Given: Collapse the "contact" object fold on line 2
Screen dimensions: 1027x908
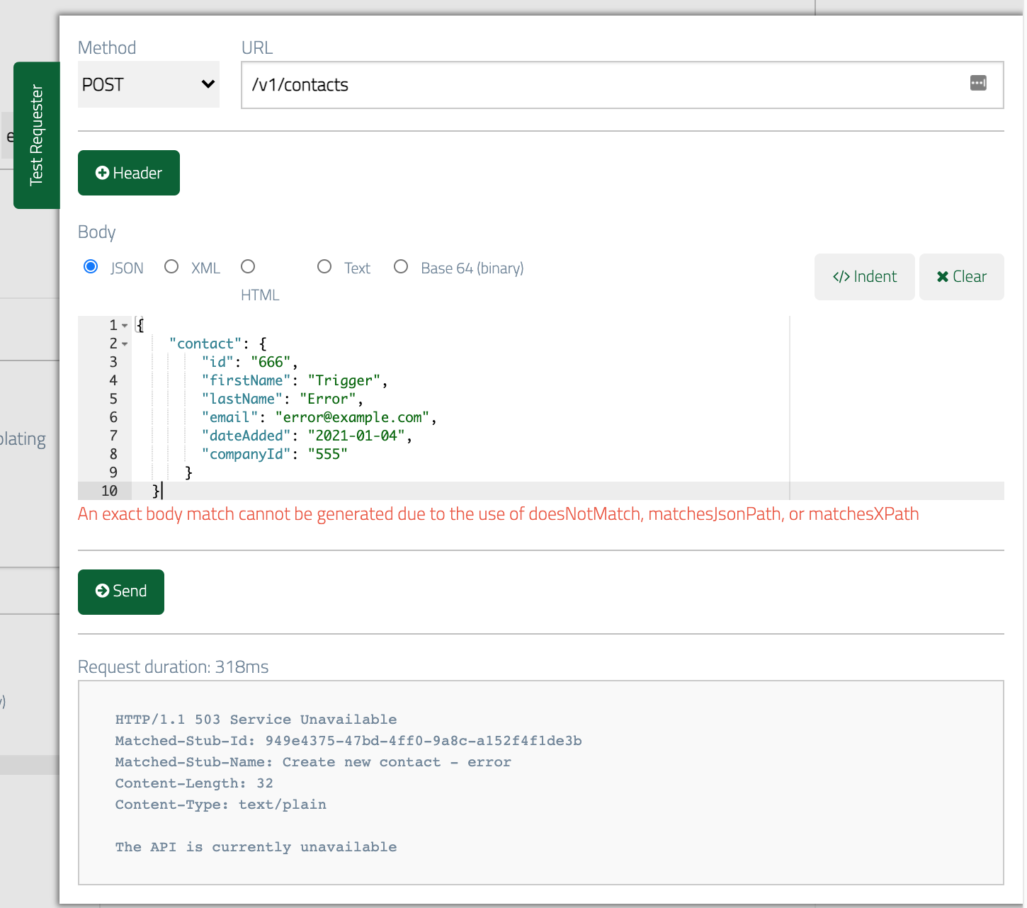Looking at the screenshot, I should pos(125,344).
